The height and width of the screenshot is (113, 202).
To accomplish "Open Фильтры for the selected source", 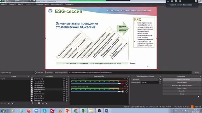I will pos(49,73).
